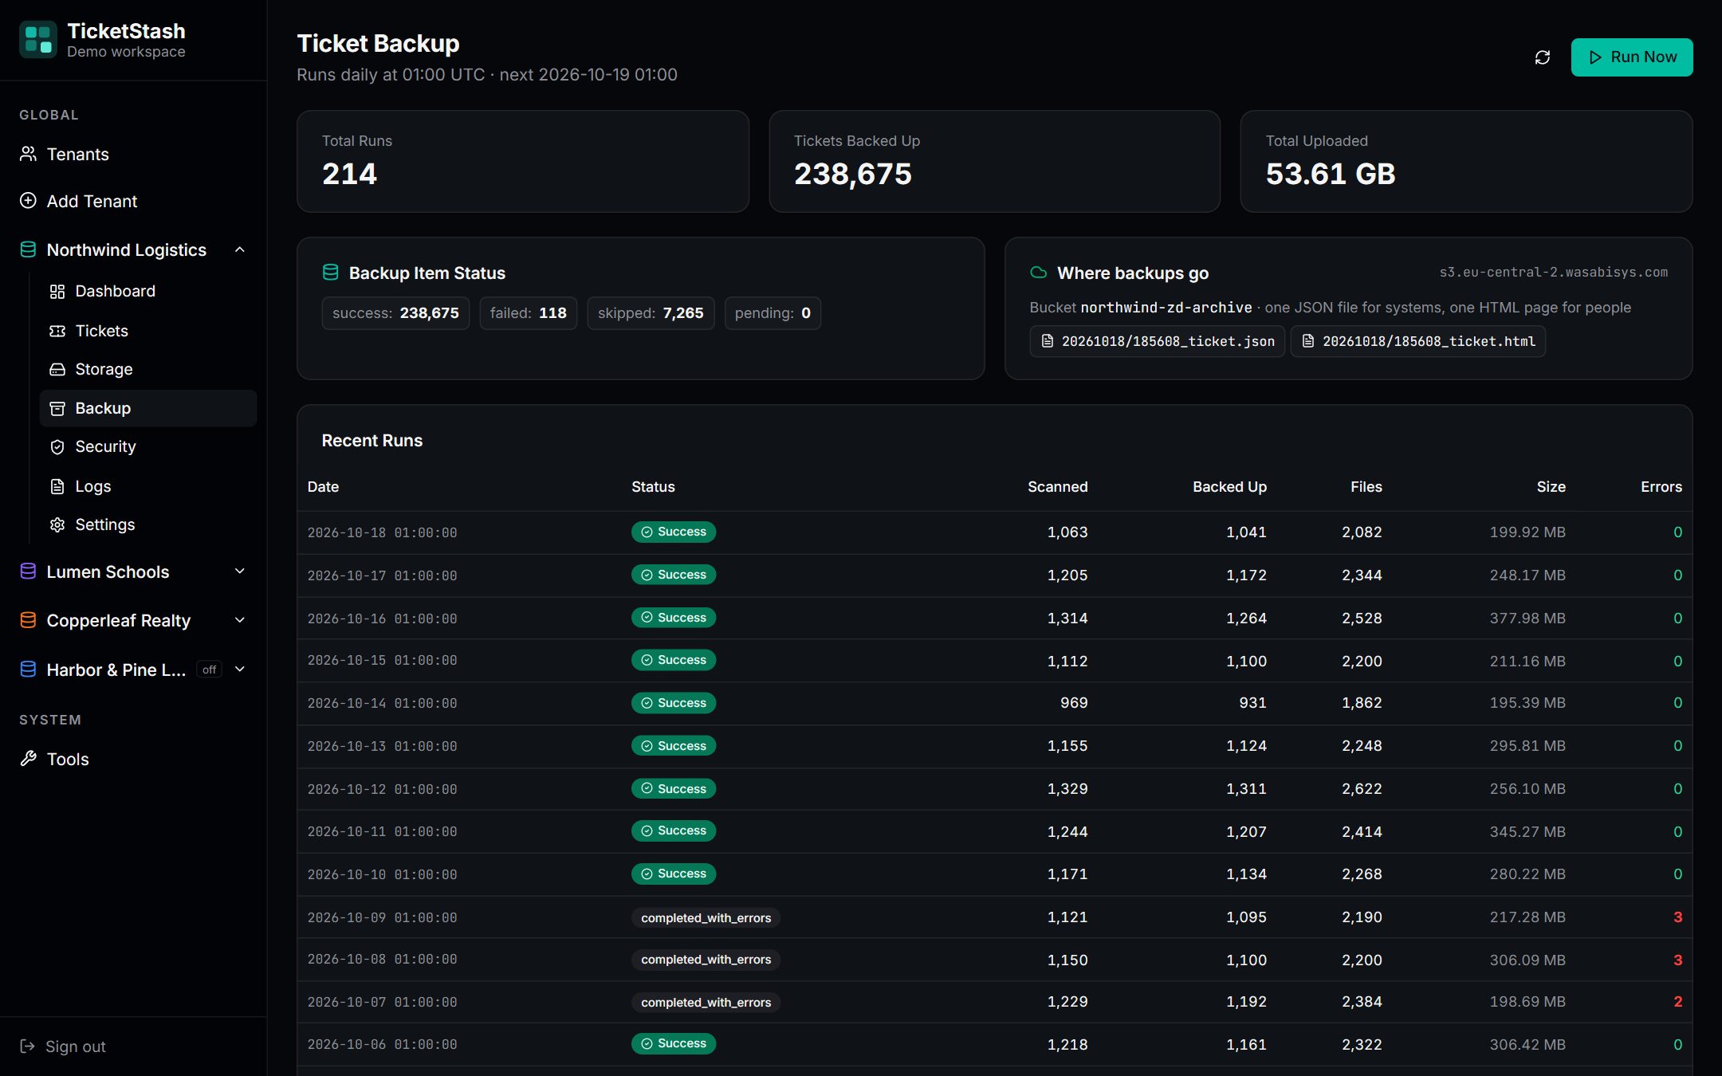Click the refresh icon beside Run Now
This screenshot has width=1722, height=1076.
[1543, 57]
